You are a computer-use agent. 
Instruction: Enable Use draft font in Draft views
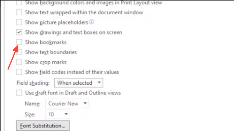tap(19, 93)
